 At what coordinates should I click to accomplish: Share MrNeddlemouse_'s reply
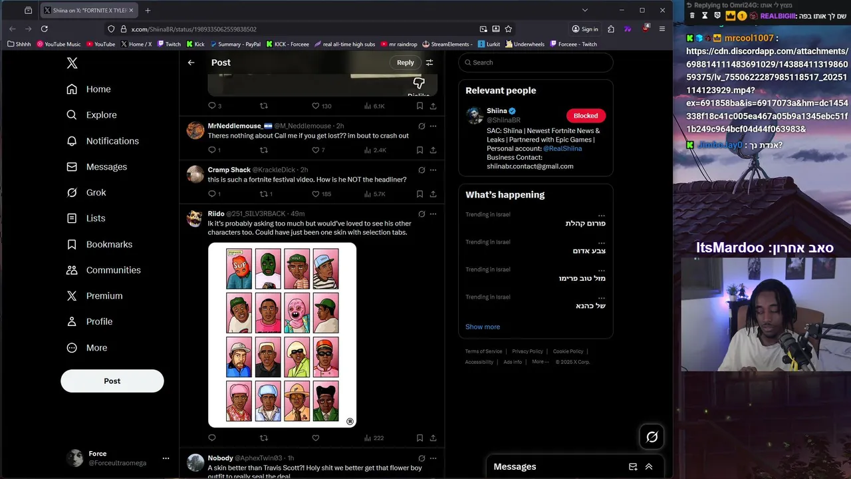tap(433, 150)
